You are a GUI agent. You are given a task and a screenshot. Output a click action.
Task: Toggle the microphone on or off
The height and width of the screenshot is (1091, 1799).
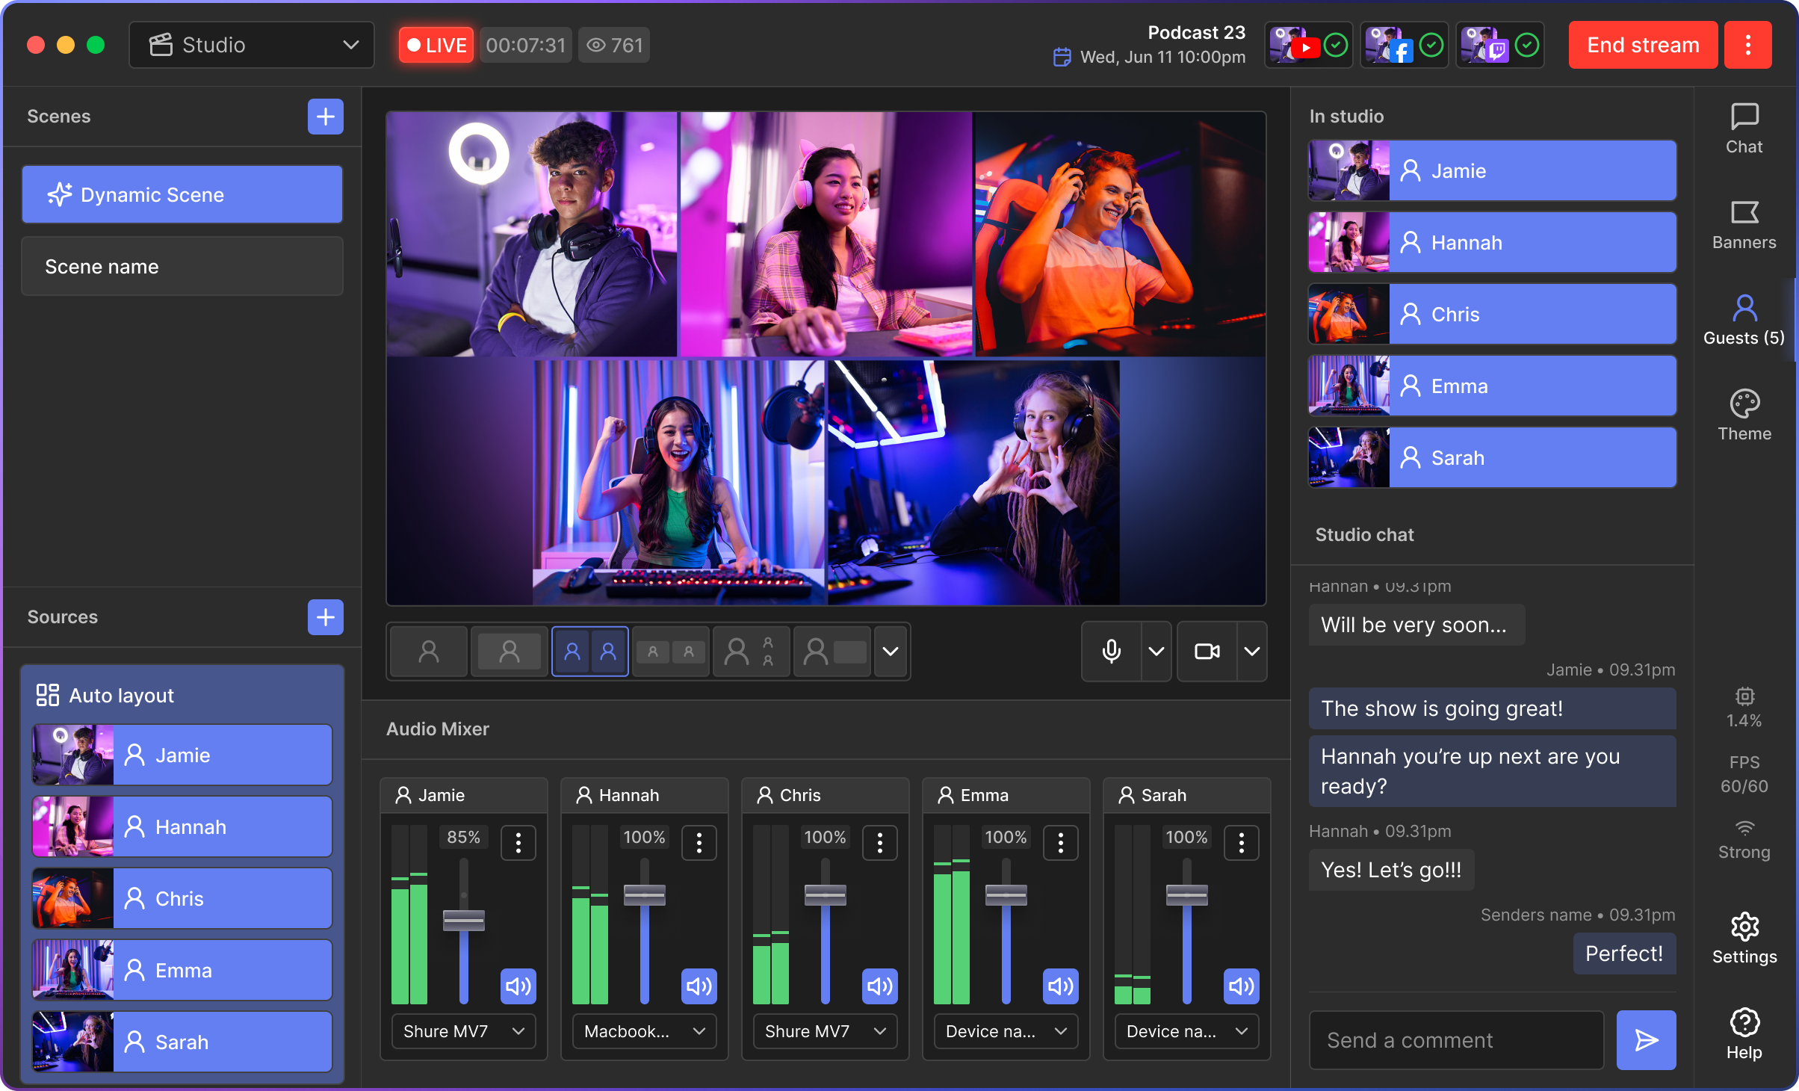pos(1111,652)
